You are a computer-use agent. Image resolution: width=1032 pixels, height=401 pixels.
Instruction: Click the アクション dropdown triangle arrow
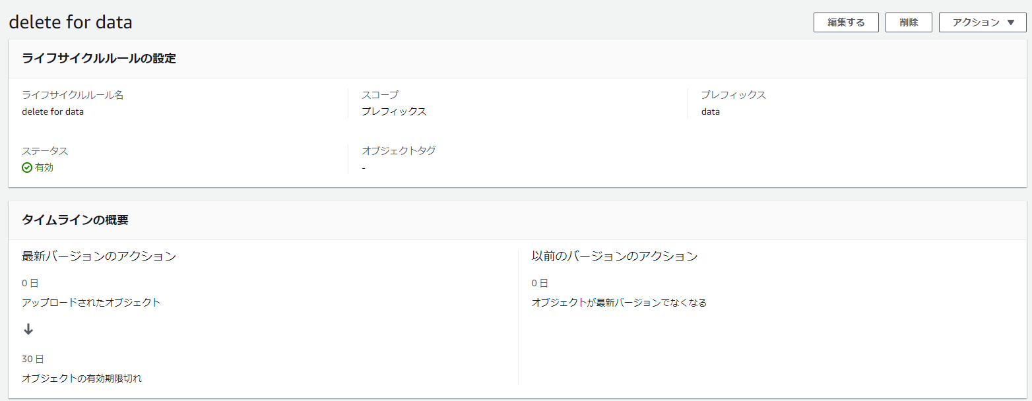tap(1011, 22)
